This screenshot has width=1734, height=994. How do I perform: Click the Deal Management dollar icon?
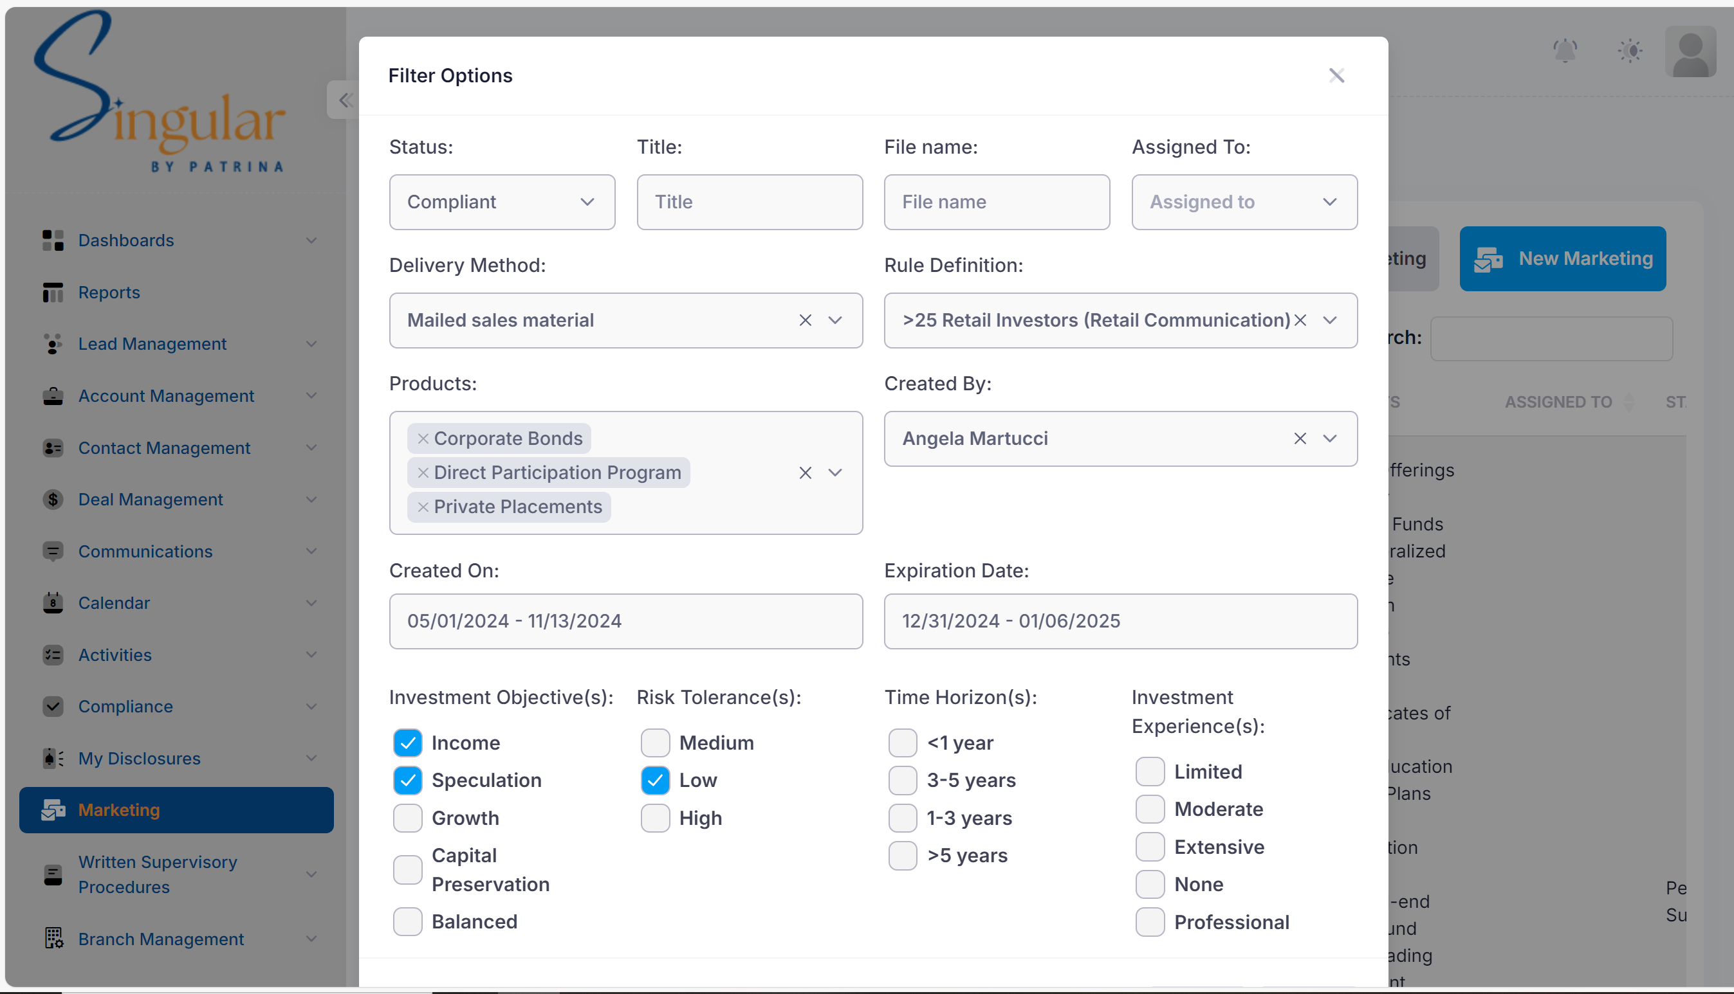point(53,500)
